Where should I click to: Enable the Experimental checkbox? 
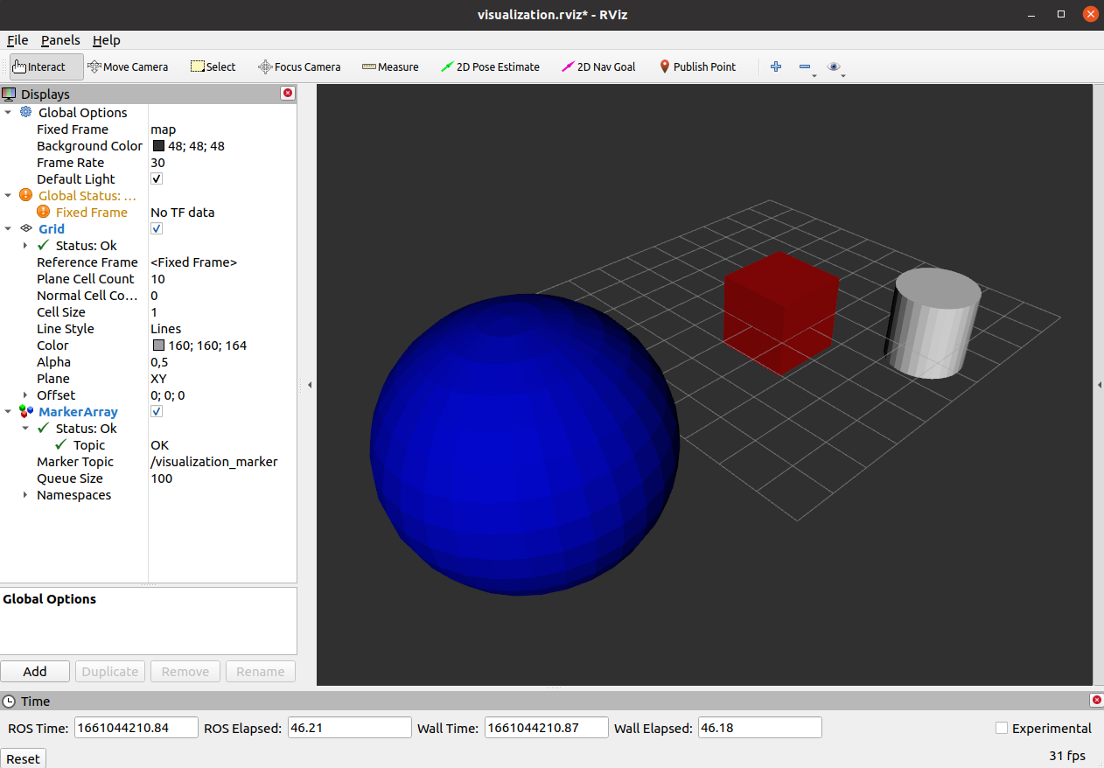[x=1002, y=728]
